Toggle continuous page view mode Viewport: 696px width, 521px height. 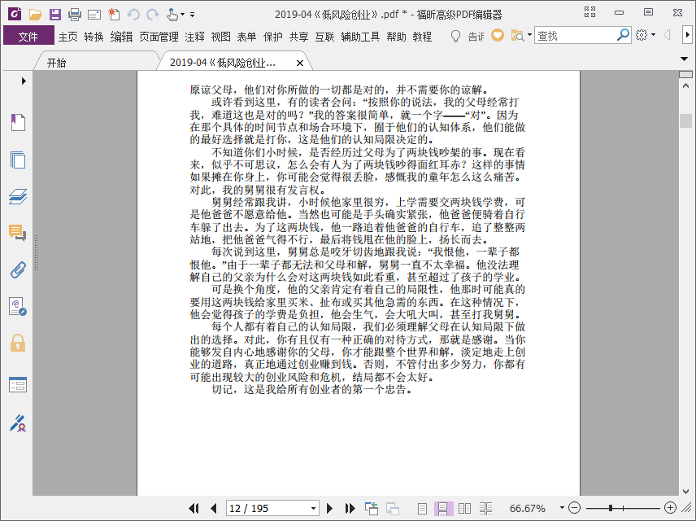(442, 508)
